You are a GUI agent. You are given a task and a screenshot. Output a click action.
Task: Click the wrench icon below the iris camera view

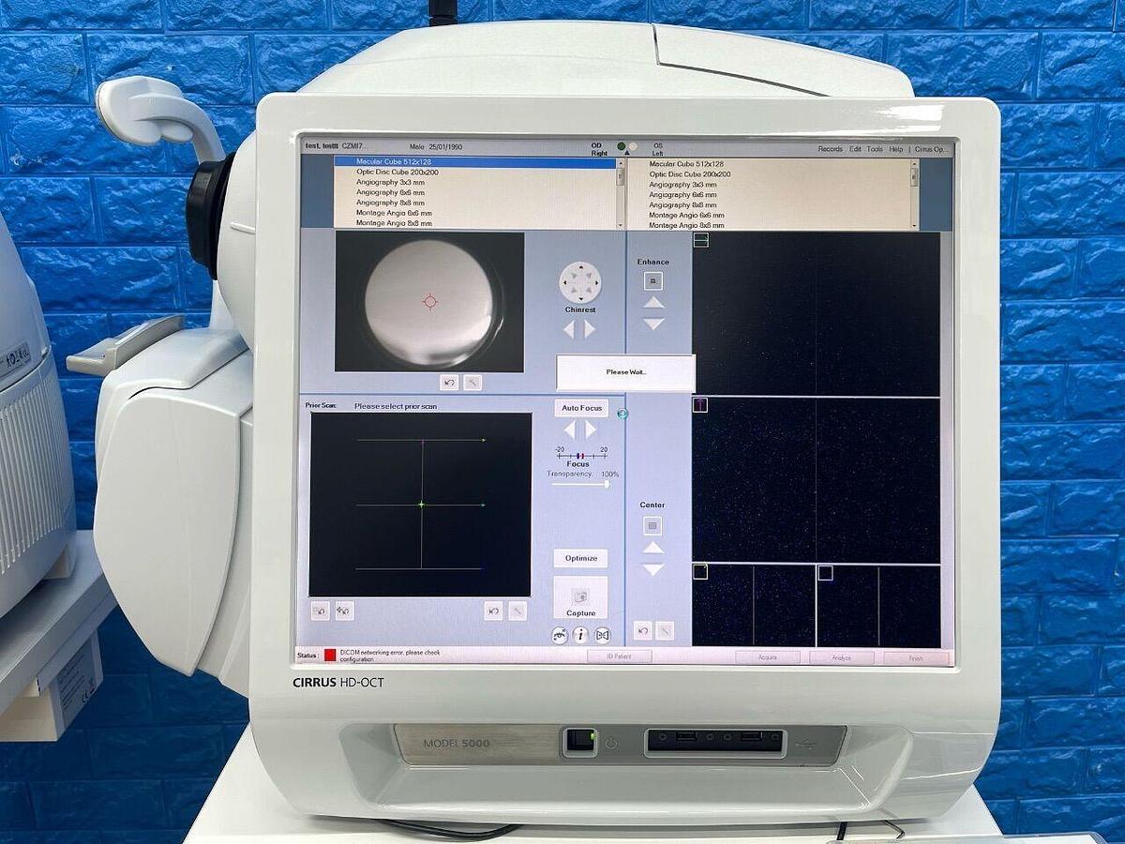[472, 382]
